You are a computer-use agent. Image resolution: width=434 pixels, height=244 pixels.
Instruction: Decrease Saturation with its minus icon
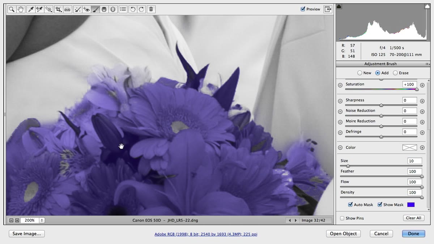(x=340, y=85)
